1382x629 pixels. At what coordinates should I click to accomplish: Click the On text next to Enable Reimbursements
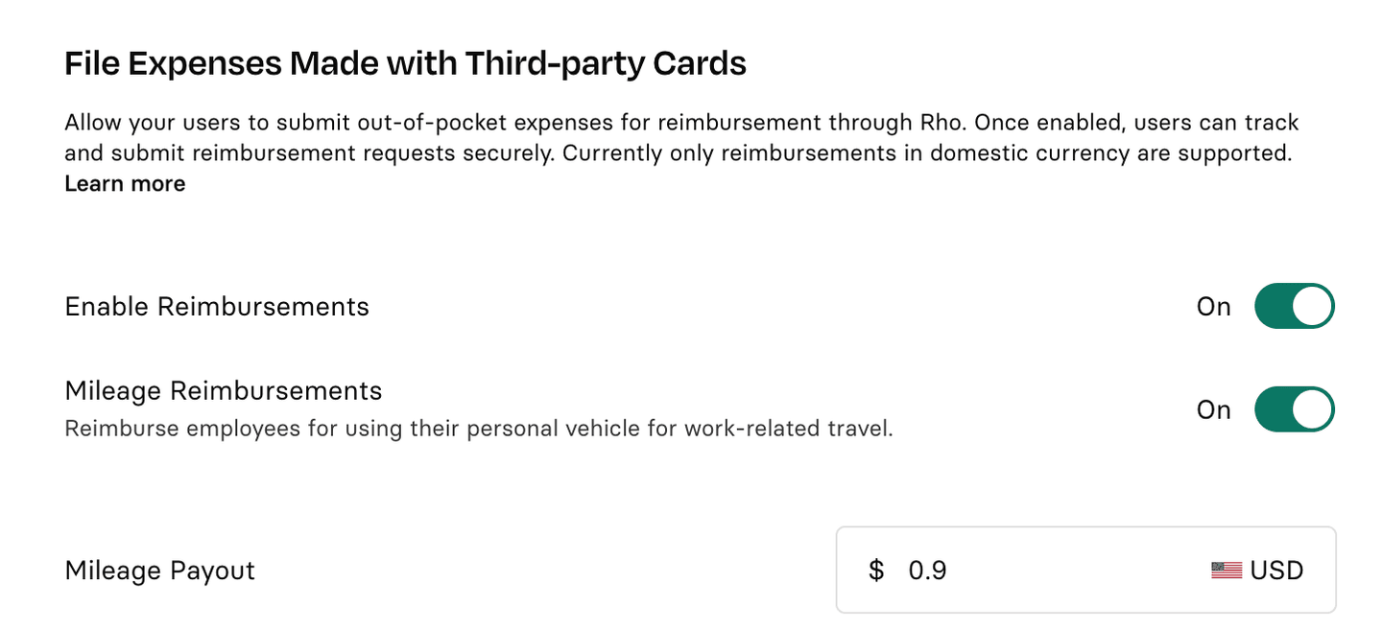pos(1212,306)
